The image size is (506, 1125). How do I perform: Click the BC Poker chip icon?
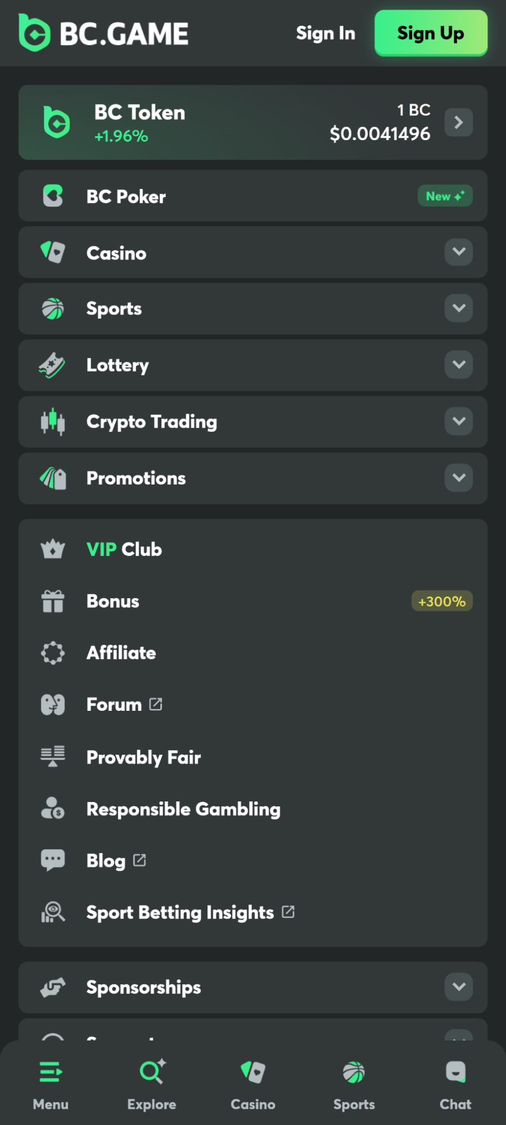tap(53, 196)
